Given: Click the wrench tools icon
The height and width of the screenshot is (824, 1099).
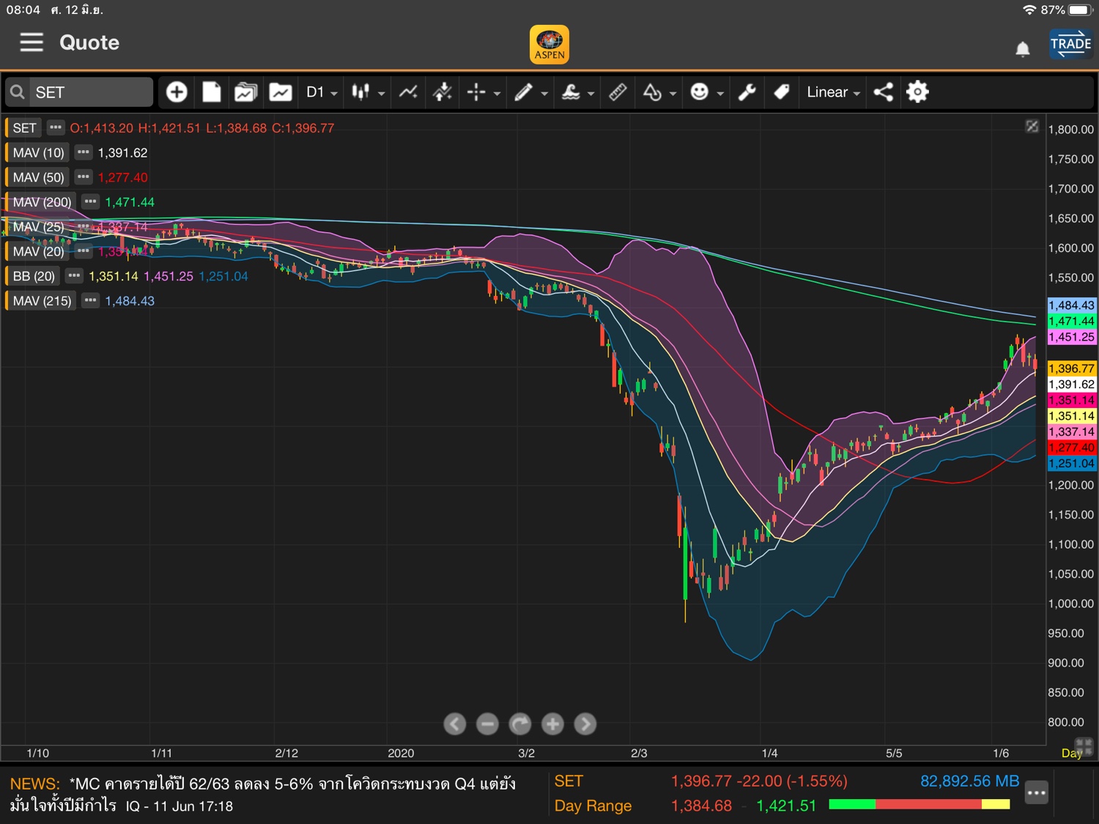Looking at the screenshot, I should 747,92.
